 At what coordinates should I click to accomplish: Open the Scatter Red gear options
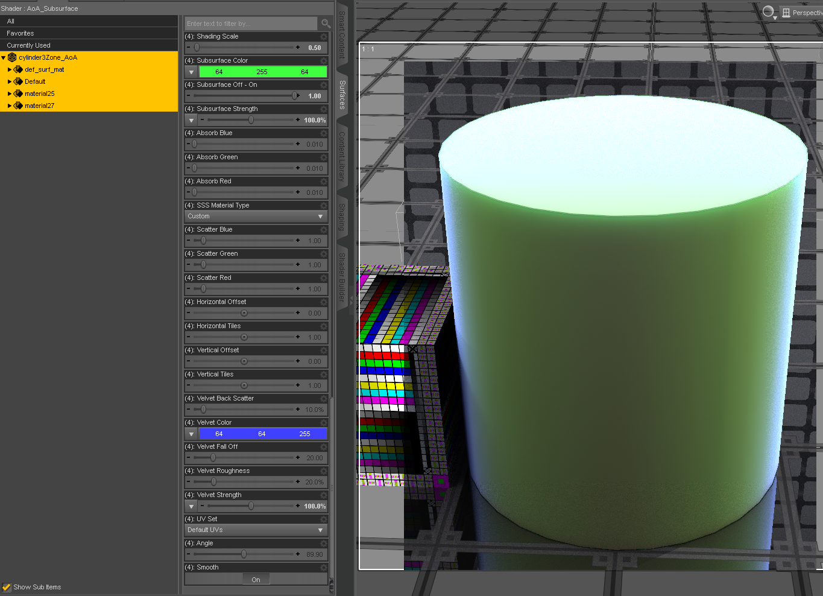click(324, 278)
